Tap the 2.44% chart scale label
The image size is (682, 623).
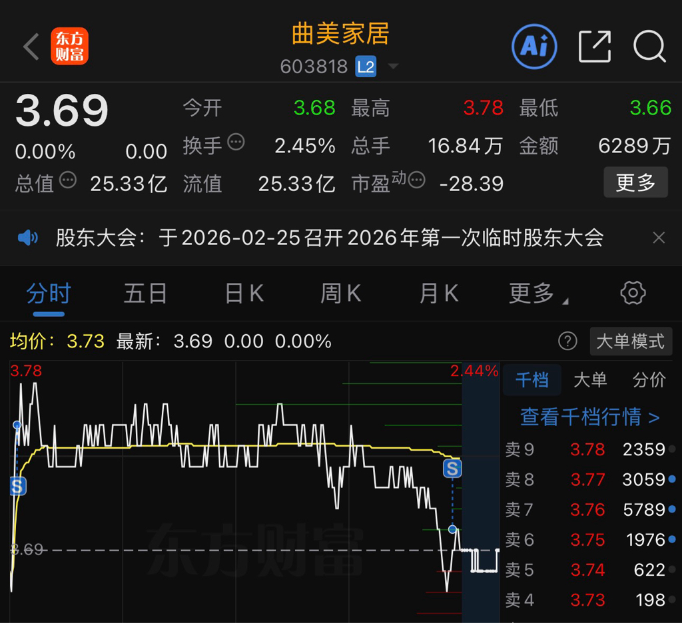474,371
